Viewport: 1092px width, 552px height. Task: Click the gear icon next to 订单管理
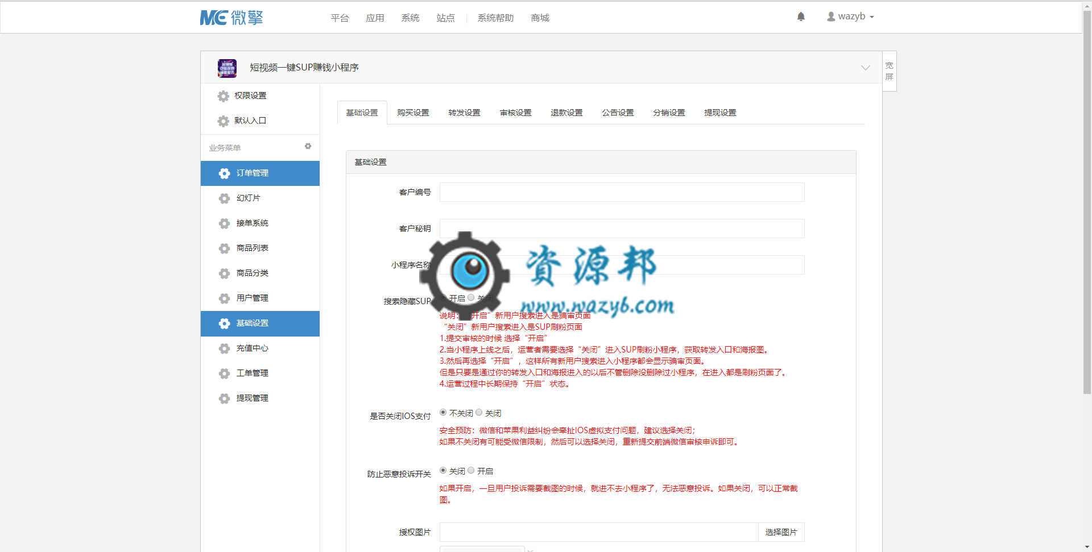tap(225, 173)
